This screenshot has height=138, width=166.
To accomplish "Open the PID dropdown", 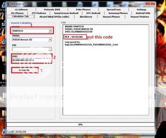I will tap(50, 49).
